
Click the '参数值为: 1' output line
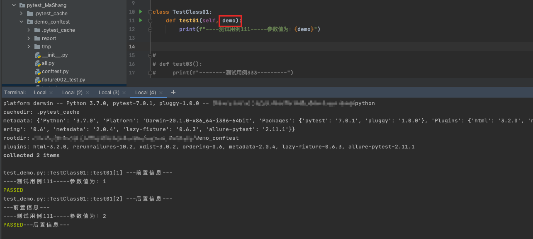coord(55,182)
